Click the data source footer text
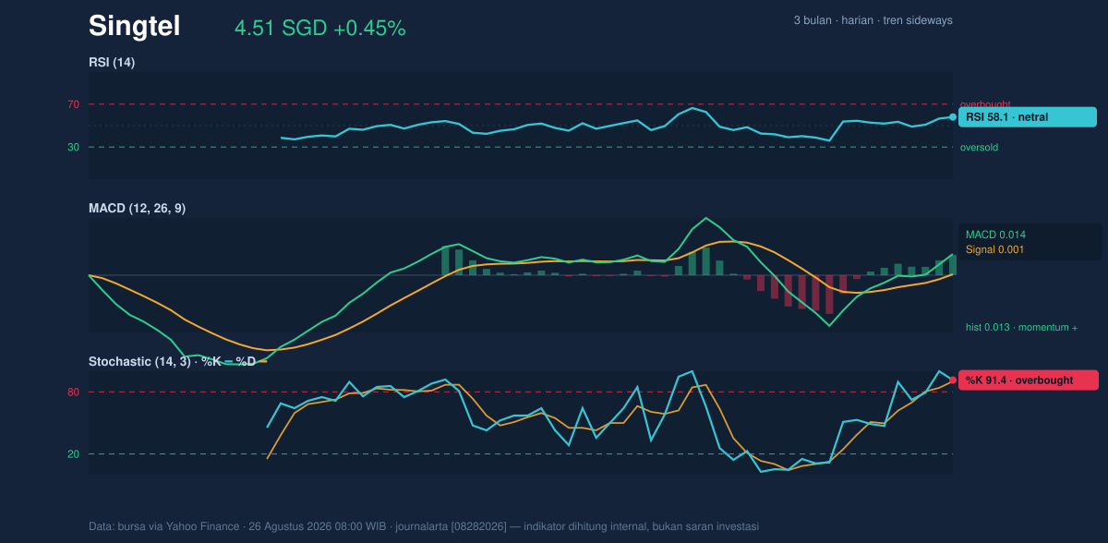Screen dimensions: 1108x543 [x=424, y=526]
